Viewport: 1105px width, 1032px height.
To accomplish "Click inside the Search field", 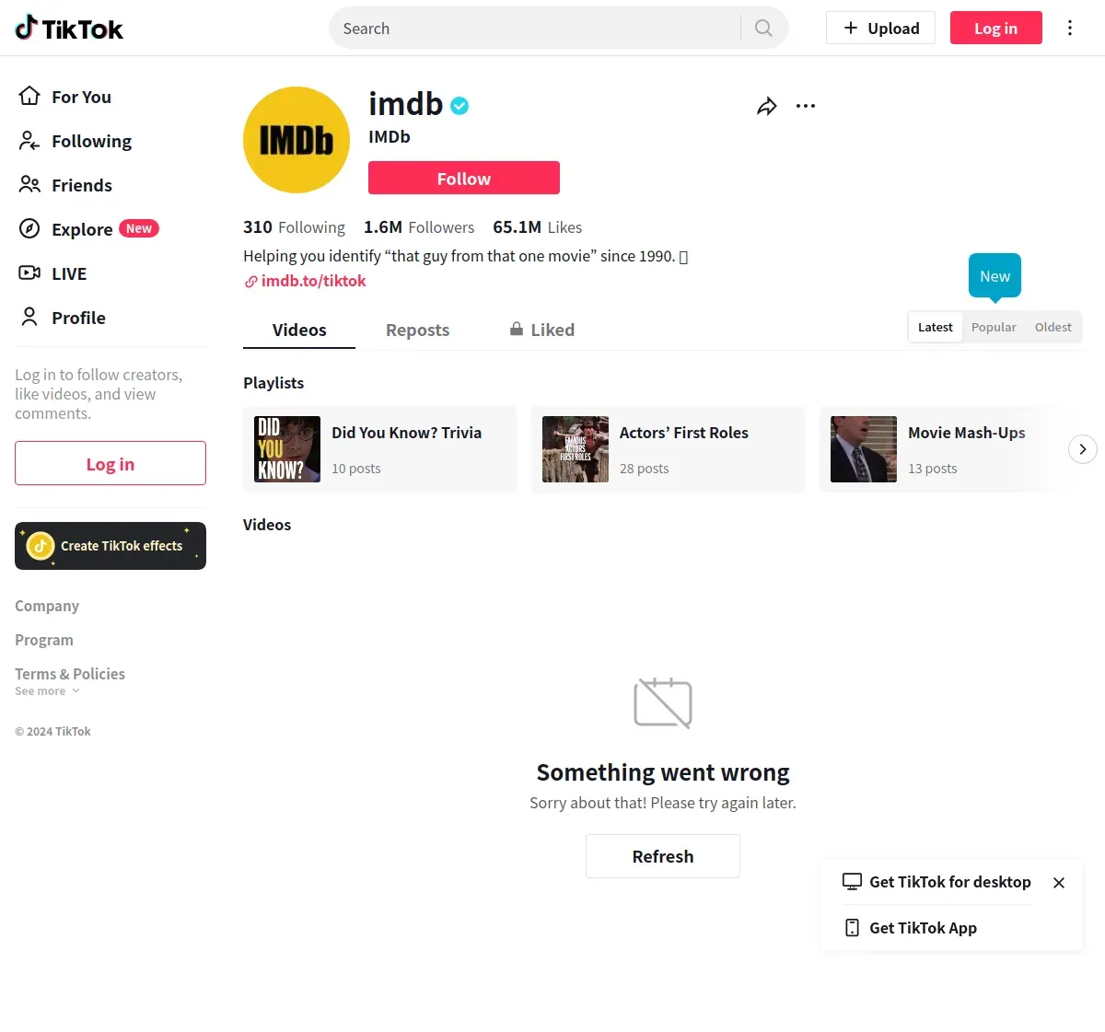I will (x=540, y=29).
